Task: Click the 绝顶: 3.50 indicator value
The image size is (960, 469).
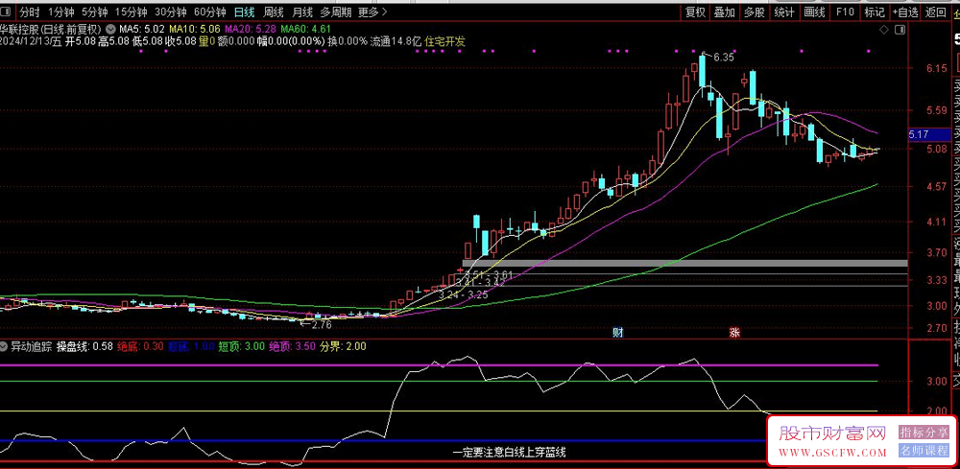Action: tap(293, 346)
